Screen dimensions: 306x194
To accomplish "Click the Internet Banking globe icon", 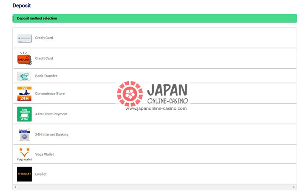I will coord(24,134).
